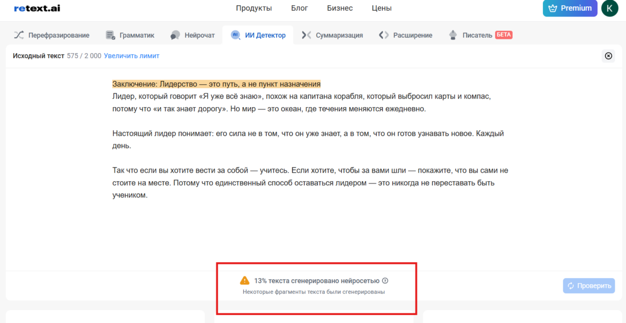The image size is (626, 323).
Task: Clear text with the circled X button
Action: coord(608,56)
